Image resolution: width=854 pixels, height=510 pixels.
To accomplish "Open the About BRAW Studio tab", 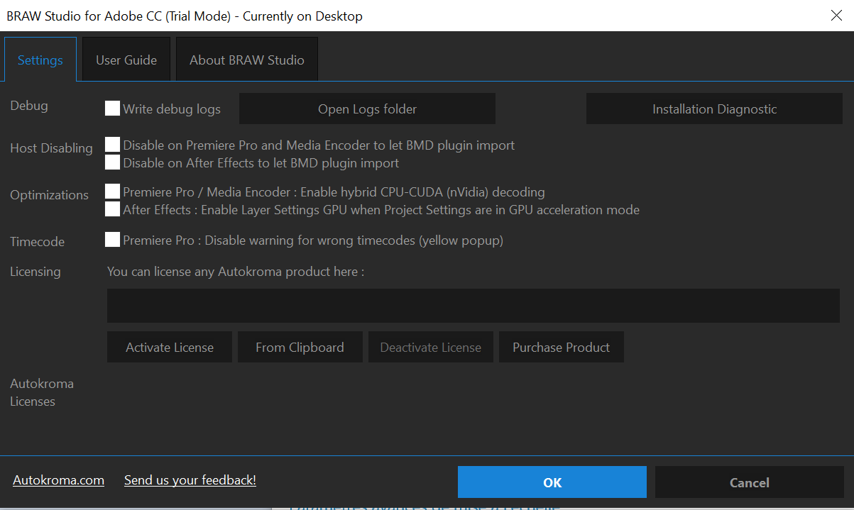I will pos(246,60).
